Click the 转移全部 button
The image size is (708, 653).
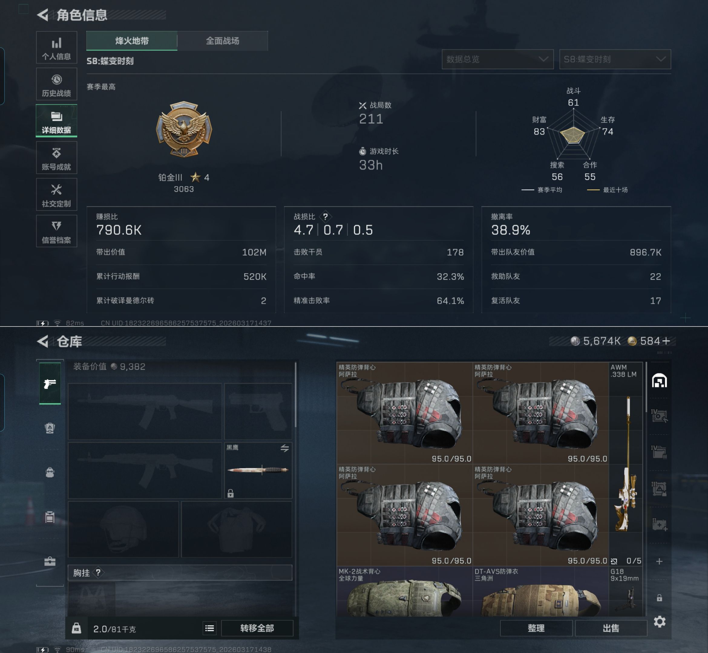click(257, 628)
